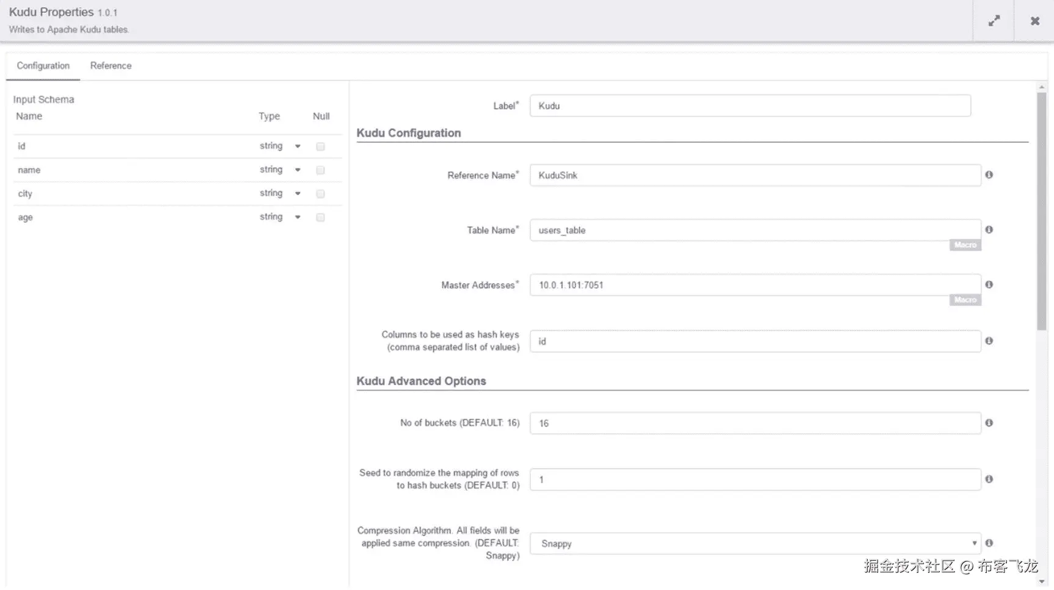The height and width of the screenshot is (590, 1054).
Task: Click the scroll-up arrow of the configuration scrollbar
Action: pos(1042,87)
